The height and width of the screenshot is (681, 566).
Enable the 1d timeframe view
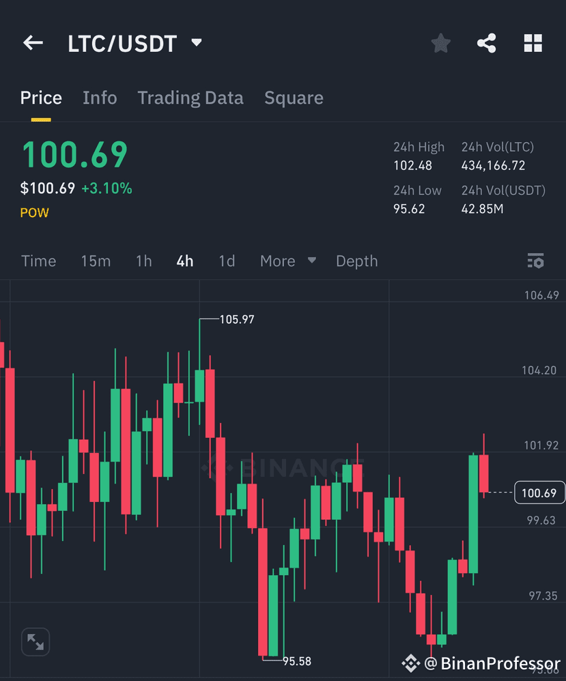pyautogui.click(x=227, y=261)
